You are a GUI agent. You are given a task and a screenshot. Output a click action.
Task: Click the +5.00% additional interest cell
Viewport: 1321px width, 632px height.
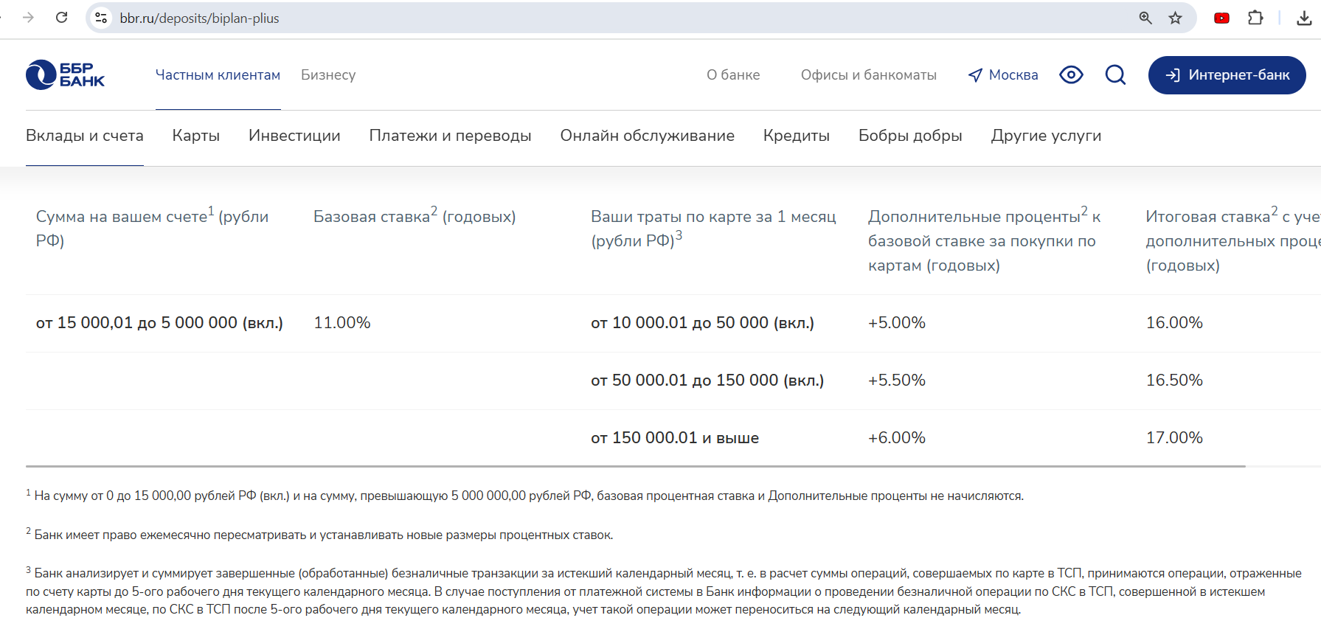pos(897,323)
